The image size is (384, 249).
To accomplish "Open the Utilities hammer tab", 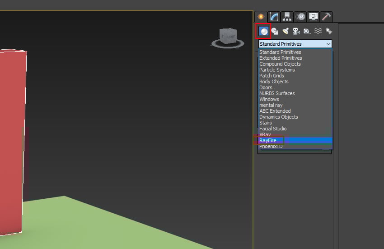I will click(327, 17).
